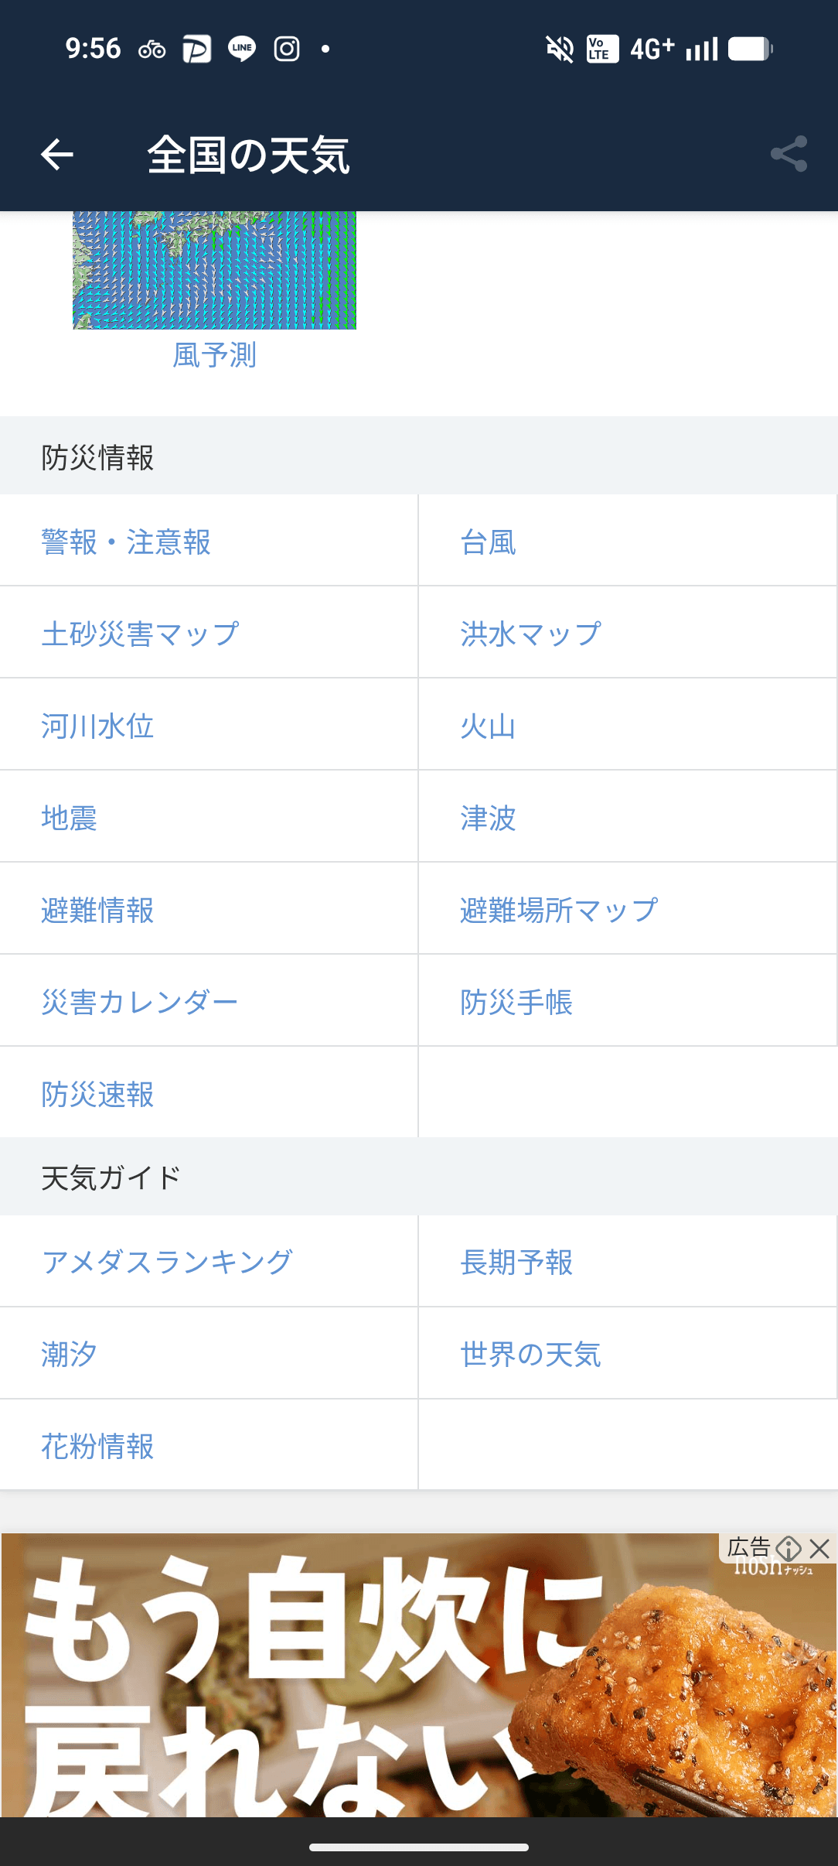Open 火山 volcano information
Screen dimensions: 838x1866
pyautogui.click(x=488, y=726)
